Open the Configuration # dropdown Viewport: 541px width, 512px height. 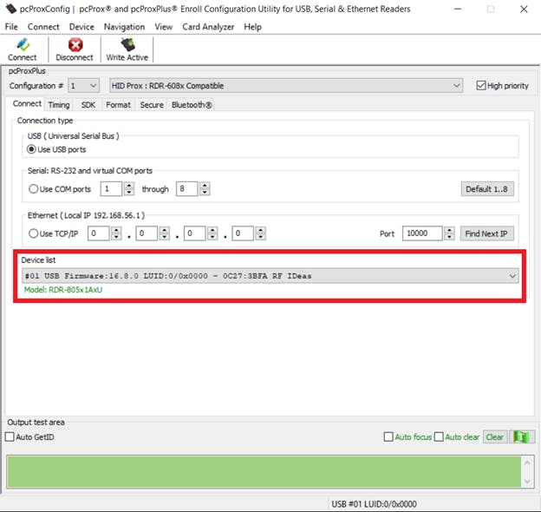(x=84, y=86)
